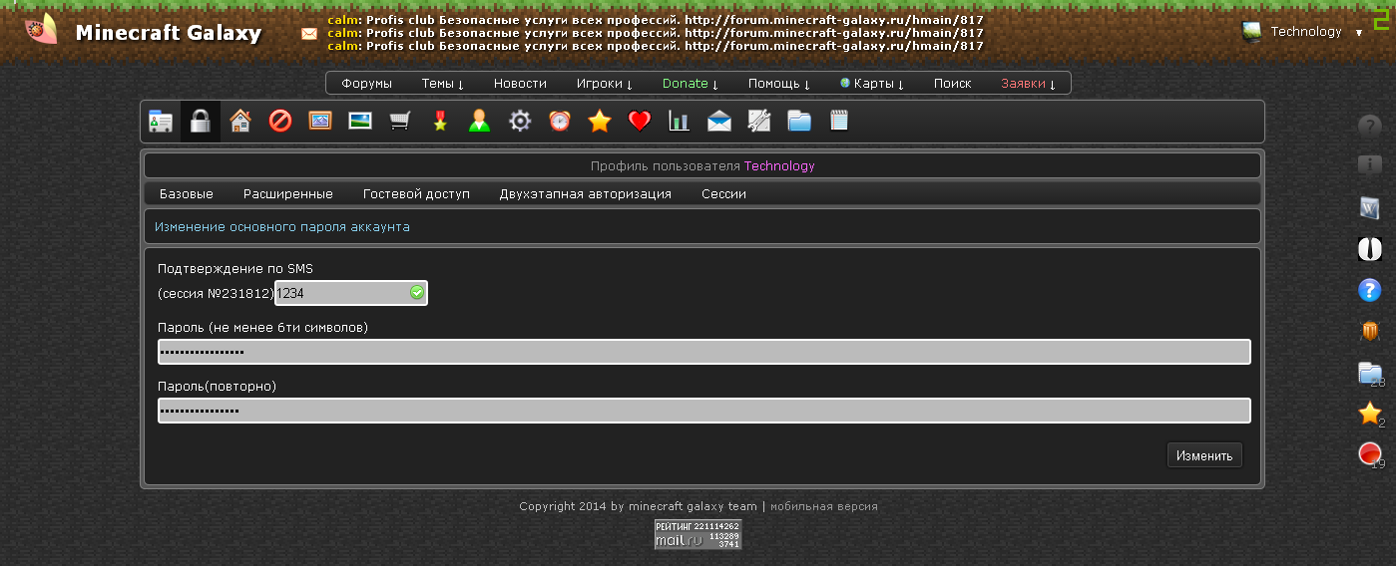Open the gear settings icon in toolbar

520,122
